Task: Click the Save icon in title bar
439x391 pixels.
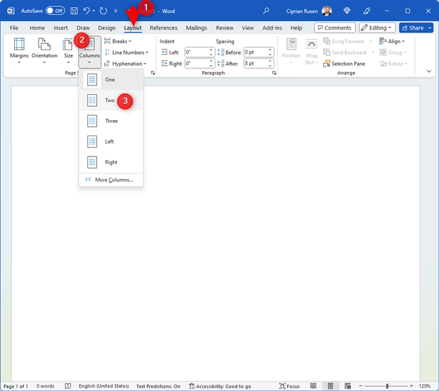Action: (x=74, y=11)
